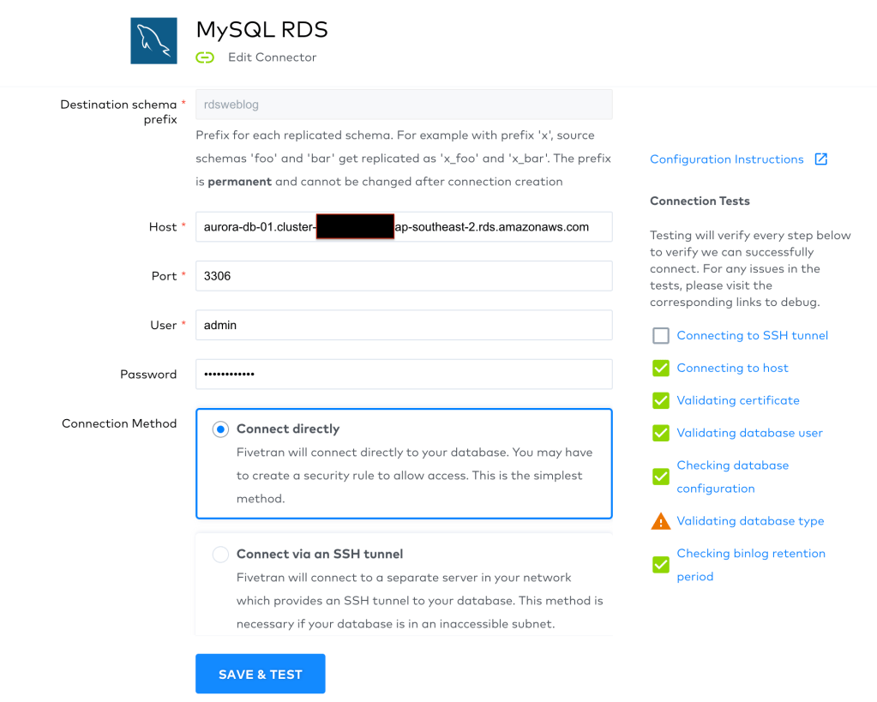Image resolution: width=877 pixels, height=702 pixels.
Task: Focus the User field containing admin
Action: point(403,325)
